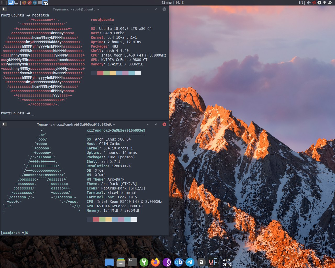
Task: Minimize the root@ubuntu terminal window
Action: point(148,9)
